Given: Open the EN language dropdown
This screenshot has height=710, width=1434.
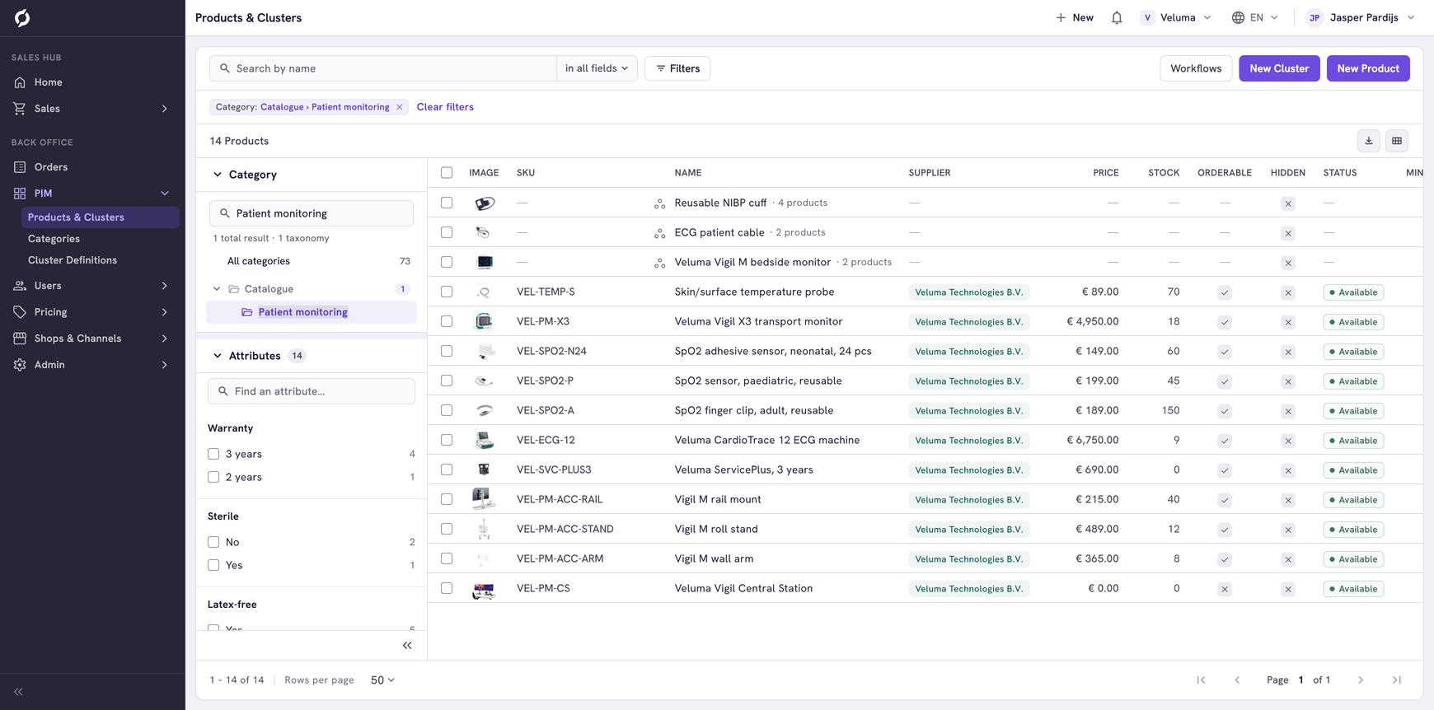Looking at the screenshot, I should pos(1255,17).
